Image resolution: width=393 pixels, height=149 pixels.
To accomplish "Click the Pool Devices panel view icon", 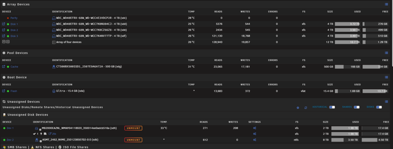I will tap(386, 53).
